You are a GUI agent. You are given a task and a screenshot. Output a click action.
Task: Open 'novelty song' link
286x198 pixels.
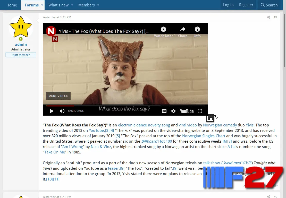pyautogui.click(x=159, y=125)
